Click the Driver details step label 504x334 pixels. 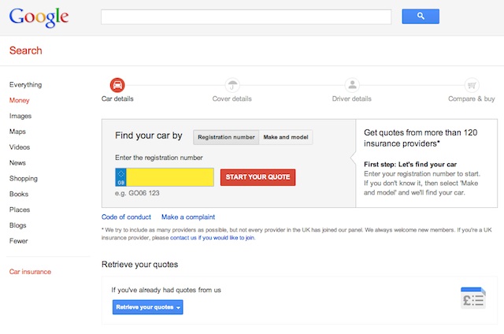pyautogui.click(x=352, y=98)
